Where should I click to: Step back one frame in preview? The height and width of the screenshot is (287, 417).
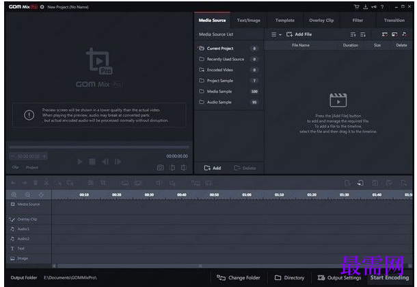105,162
